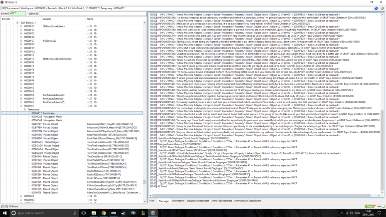Open the Armor Spreadsheet tab
The height and width of the screenshot is (217, 386).
pyautogui.click(x=222, y=201)
